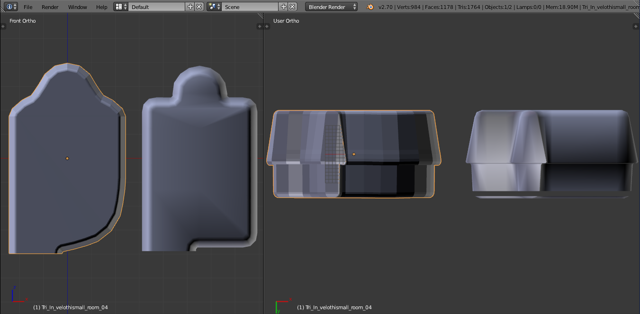
Task: Click the screen layout browse icon
Action: (x=121, y=7)
